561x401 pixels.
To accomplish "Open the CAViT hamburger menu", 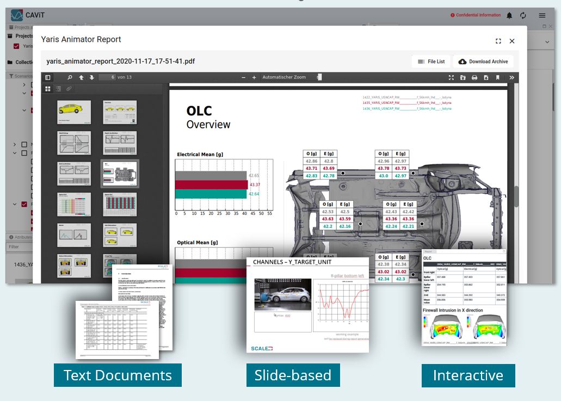I will tap(542, 15).
